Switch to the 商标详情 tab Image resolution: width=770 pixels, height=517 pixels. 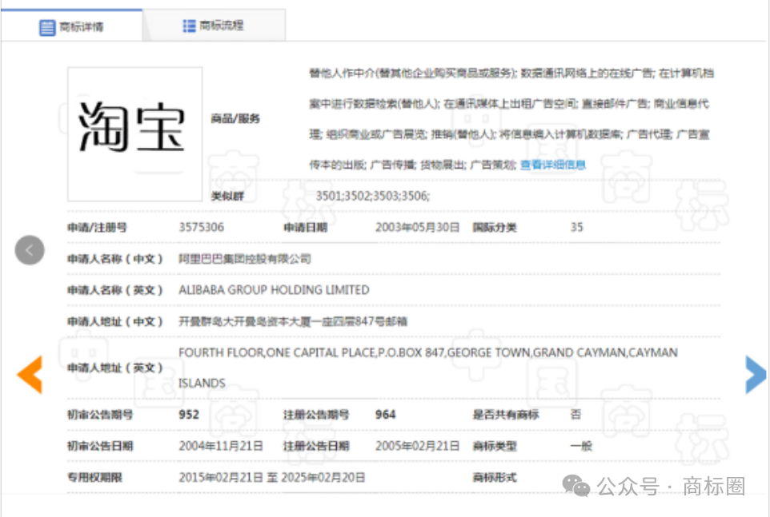pyautogui.click(x=72, y=26)
